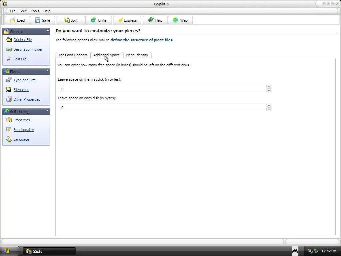Click the Language people icon
Image resolution: width=341 pixels, height=256 pixels.
pos(9,139)
